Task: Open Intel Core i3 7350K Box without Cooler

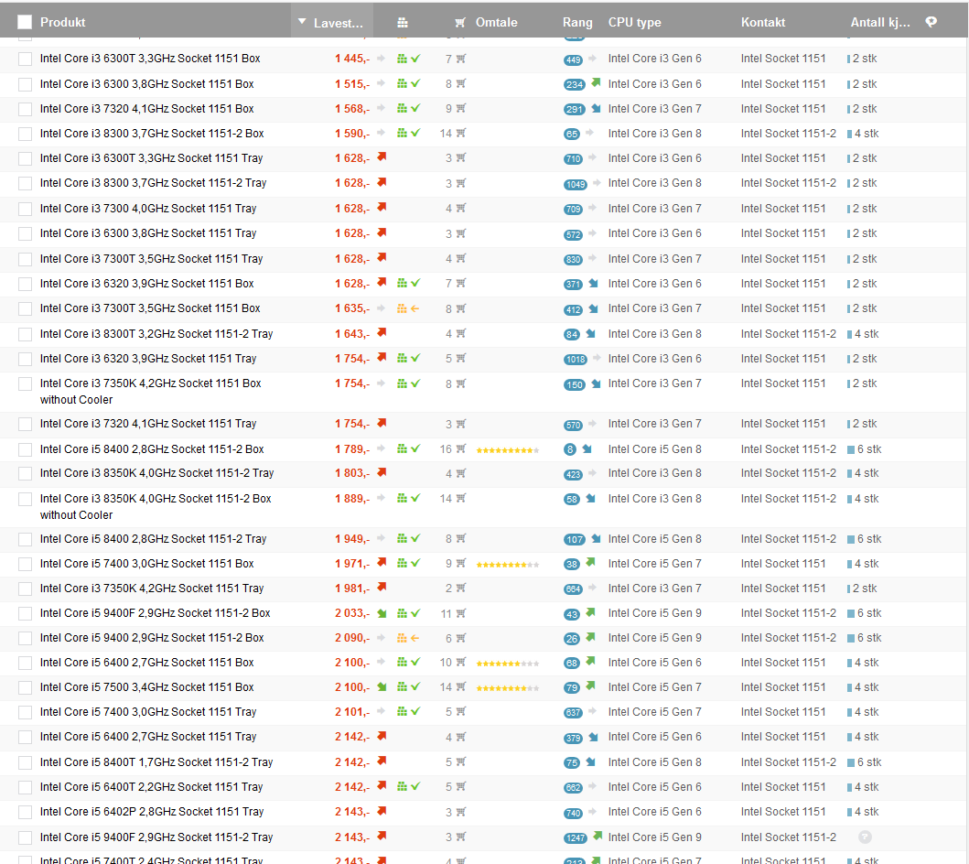Action: pyautogui.click(x=151, y=391)
